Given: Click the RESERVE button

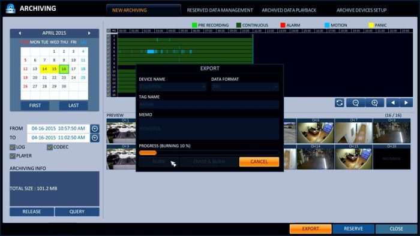Looking at the screenshot, I should tap(353, 229).
